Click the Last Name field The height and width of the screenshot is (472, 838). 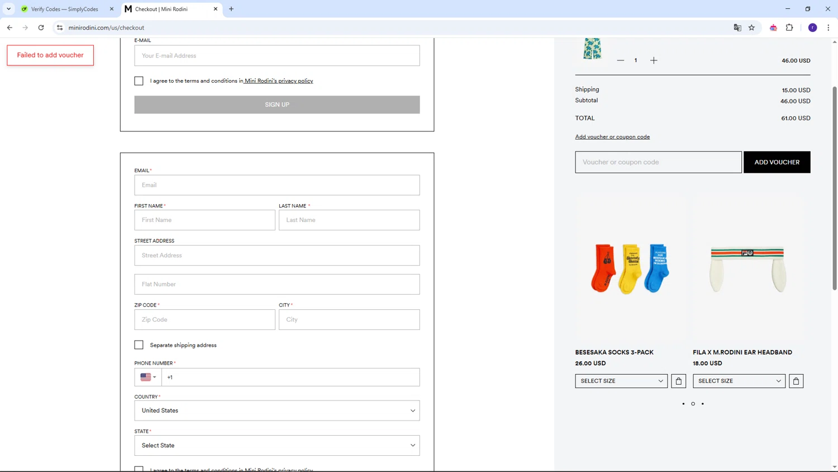(x=349, y=220)
